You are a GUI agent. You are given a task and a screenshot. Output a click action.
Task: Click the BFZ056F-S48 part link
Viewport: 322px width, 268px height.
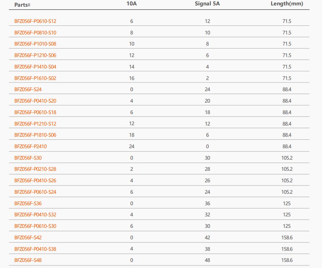point(28,260)
